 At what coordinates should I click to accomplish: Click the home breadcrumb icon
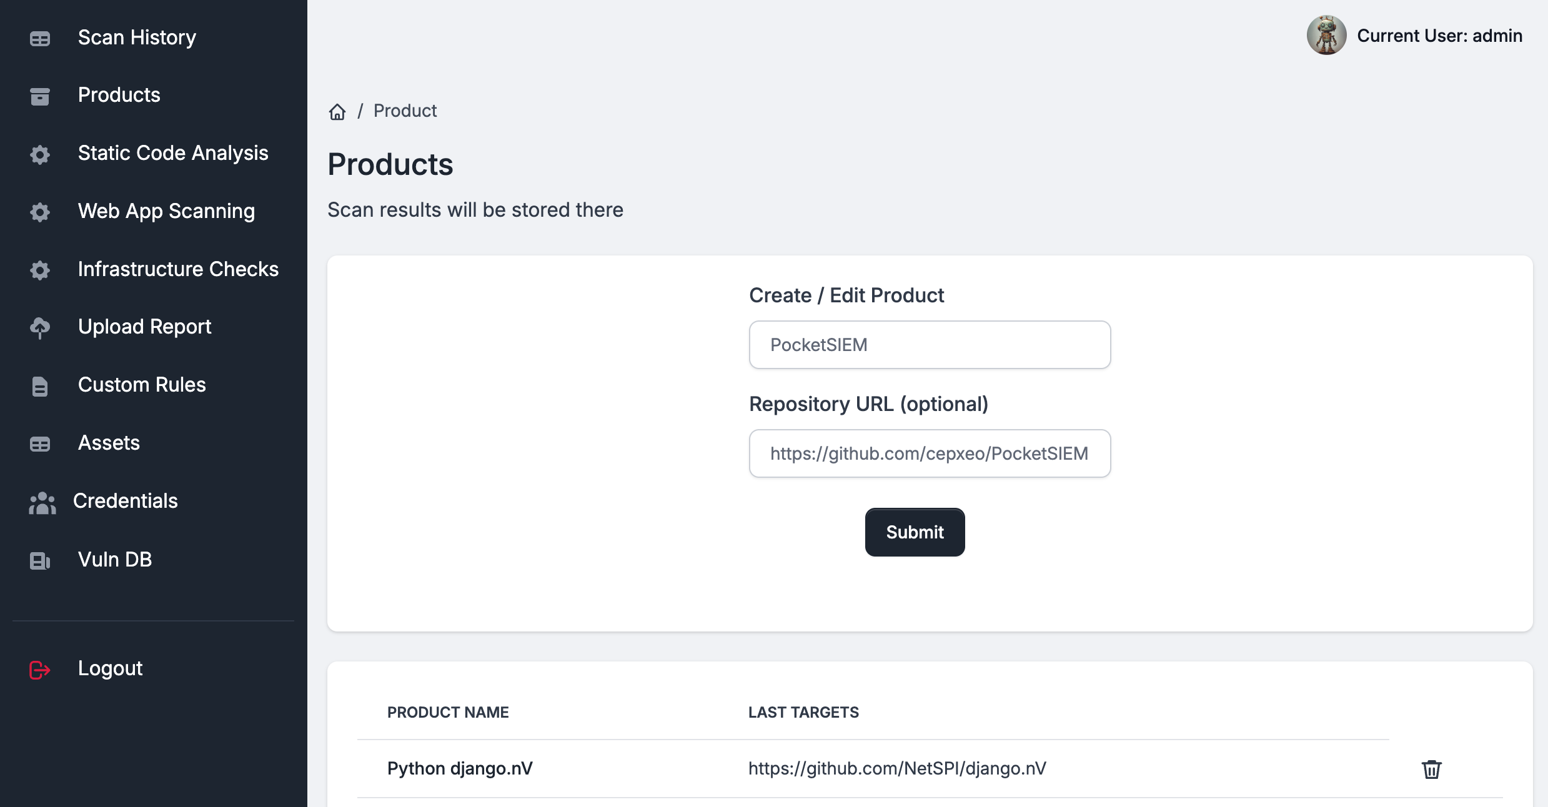pyautogui.click(x=337, y=111)
